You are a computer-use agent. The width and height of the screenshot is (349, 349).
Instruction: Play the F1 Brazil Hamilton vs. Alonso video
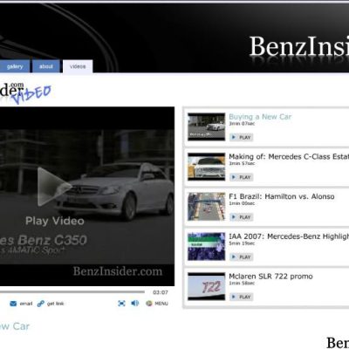(x=241, y=217)
